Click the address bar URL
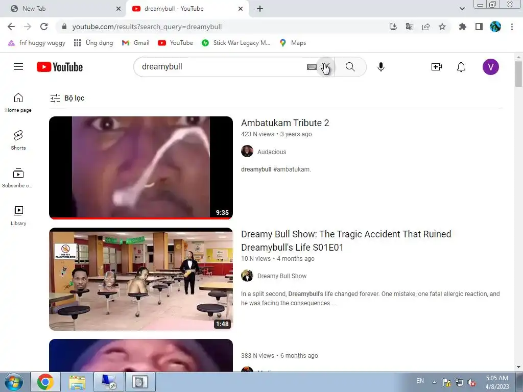Image resolution: width=523 pixels, height=392 pixels. (x=147, y=27)
